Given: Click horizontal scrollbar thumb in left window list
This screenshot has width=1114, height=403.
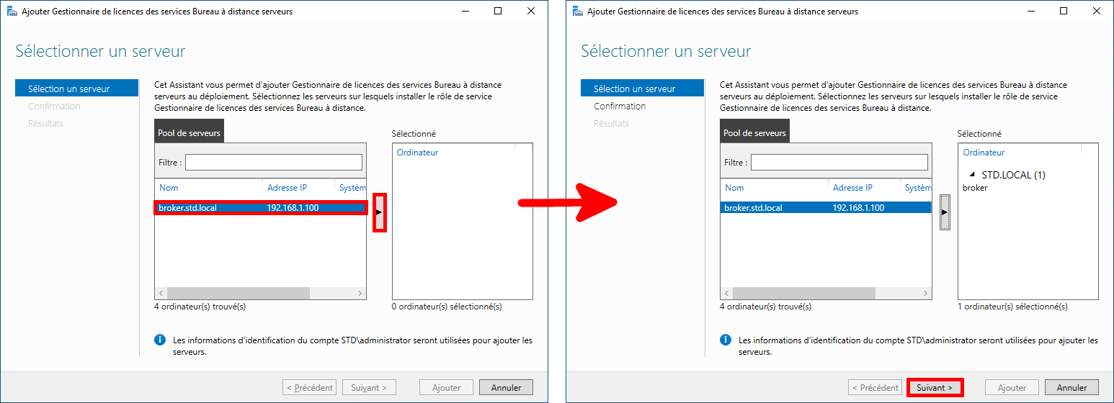Looking at the screenshot, I should point(239,294).
